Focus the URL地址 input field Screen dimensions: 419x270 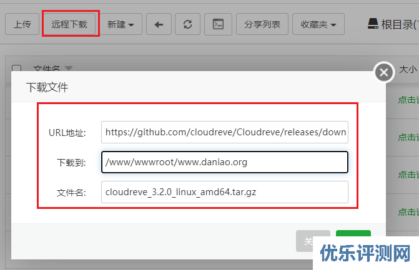(225, 132)
